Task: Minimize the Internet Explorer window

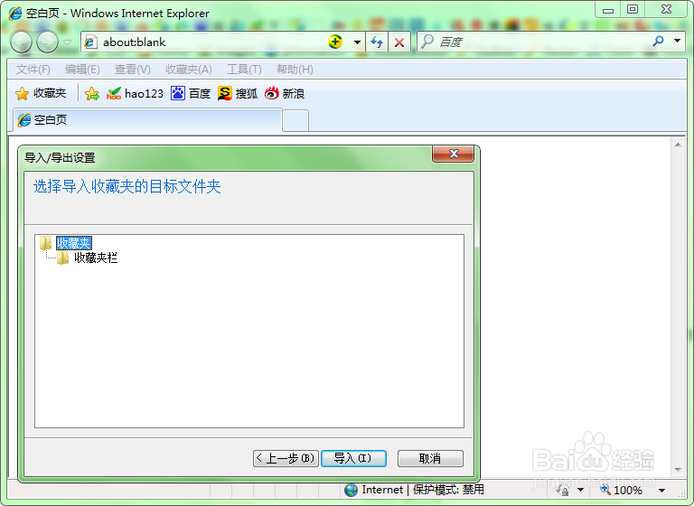Action: (608, 9)
